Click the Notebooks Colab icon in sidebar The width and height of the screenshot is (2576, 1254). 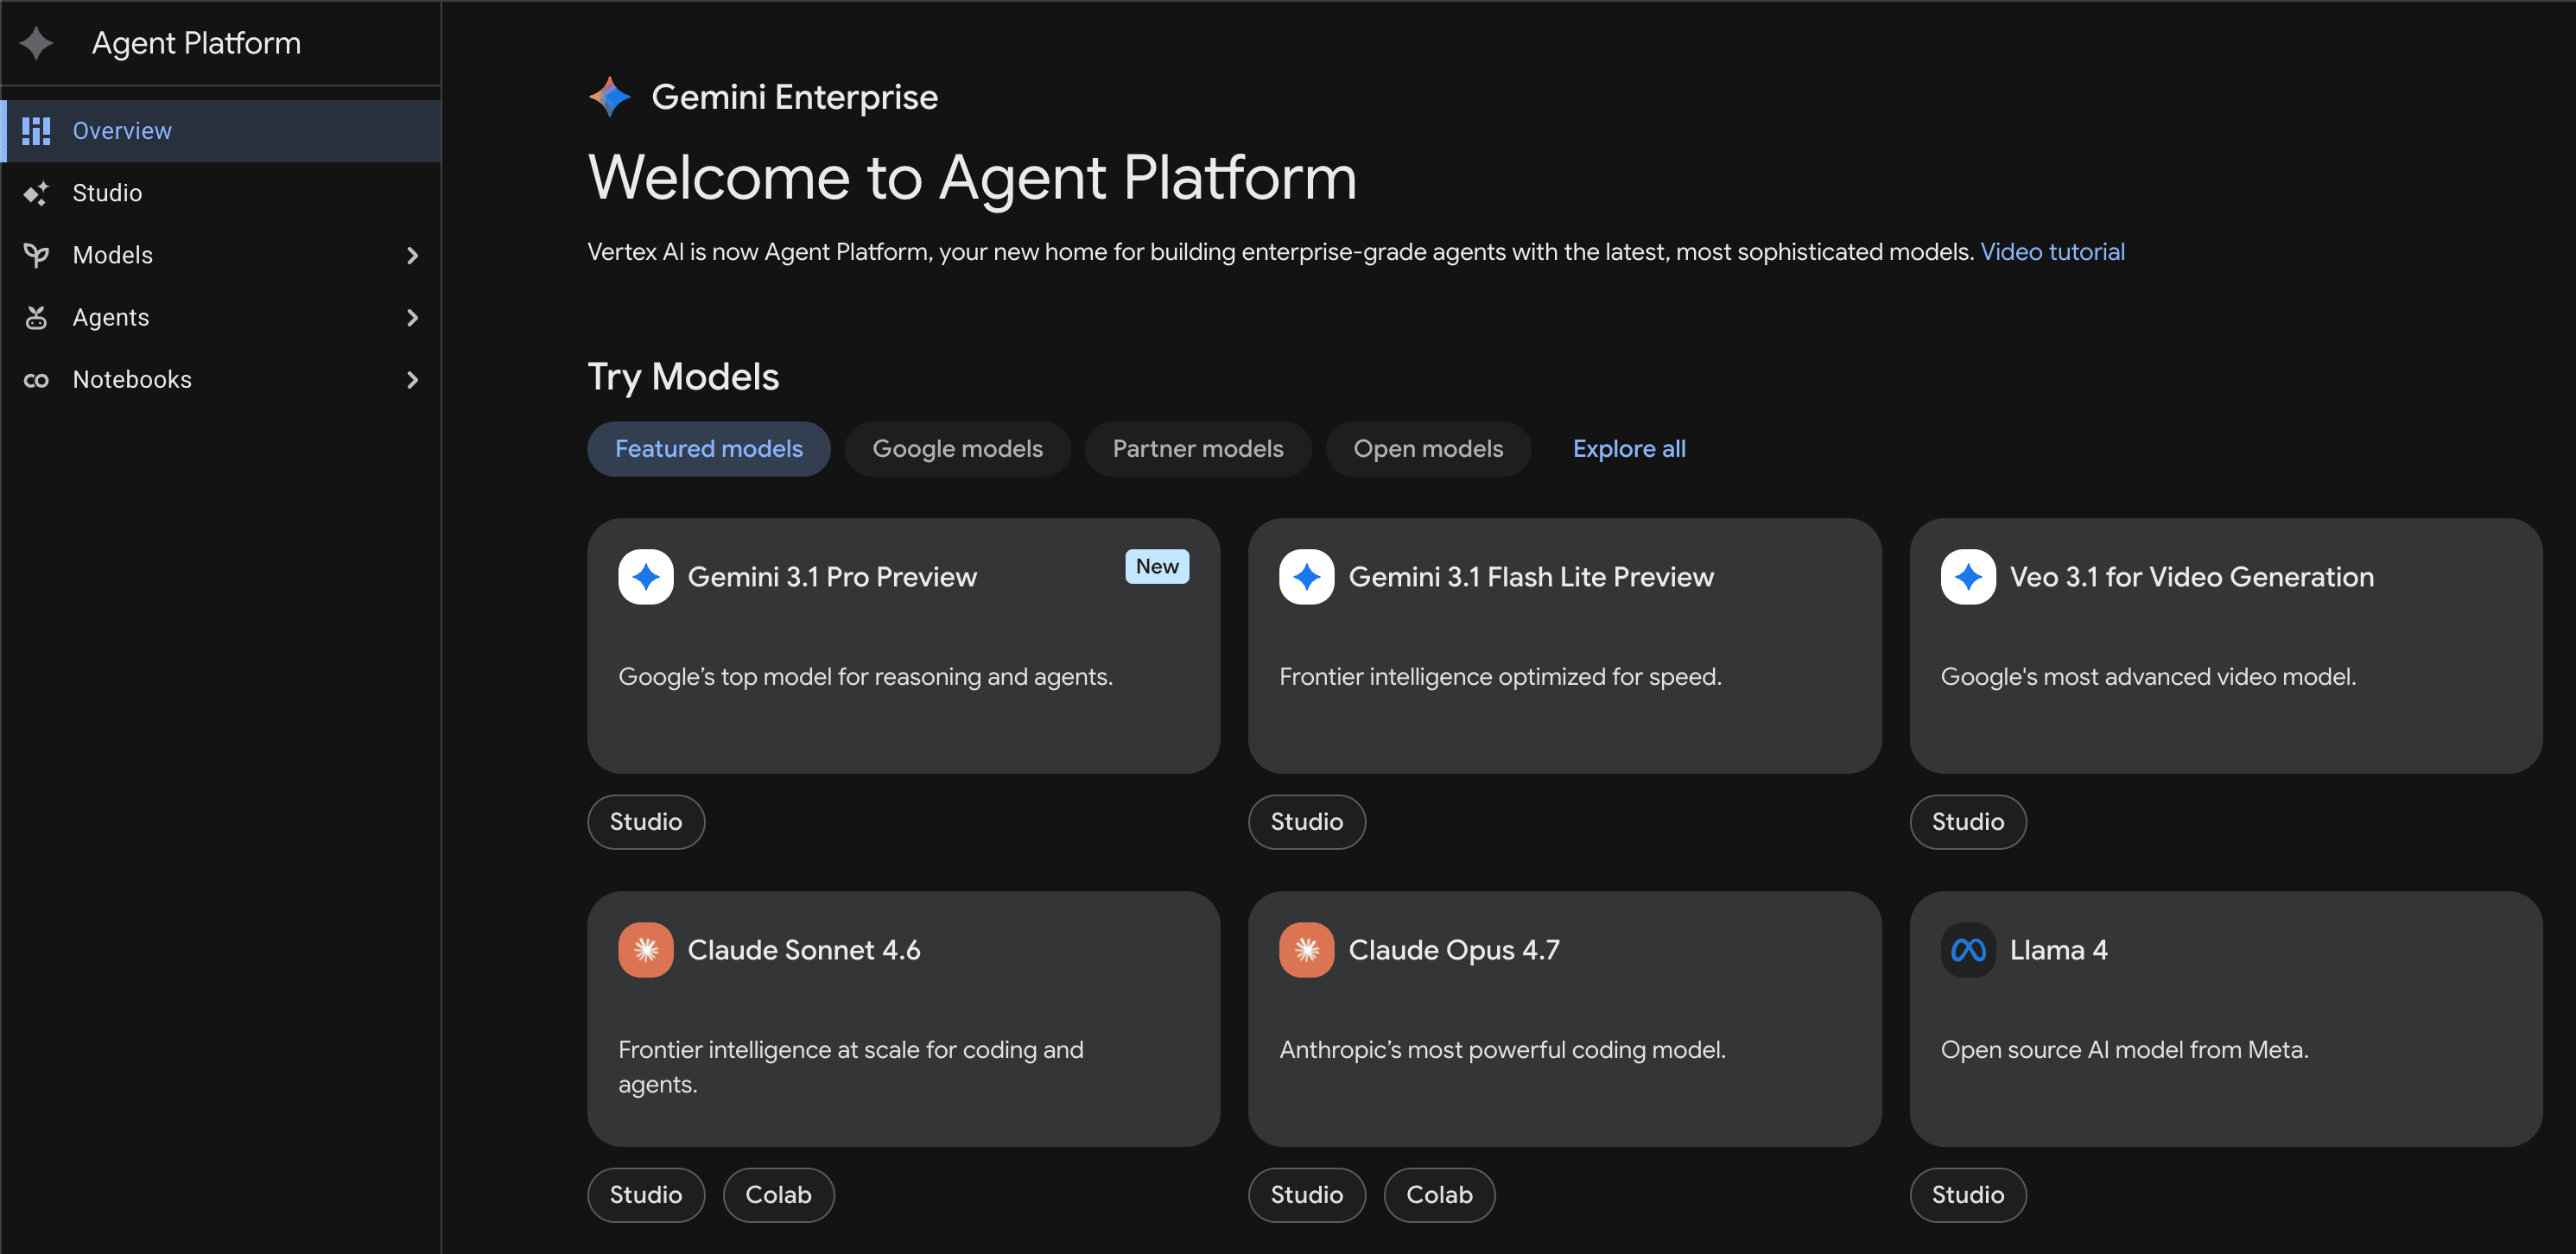click(36, 380)
